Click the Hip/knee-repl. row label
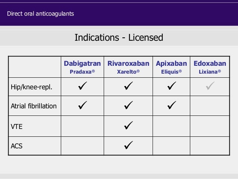The width and height of the screenshot is (238, 179). tap(31, 87)
